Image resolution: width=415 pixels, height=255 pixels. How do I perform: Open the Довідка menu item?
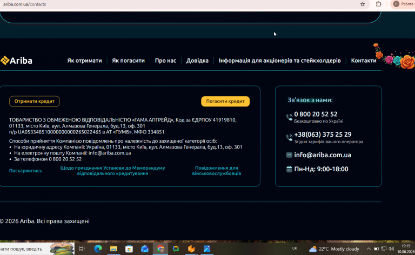(x=197, y=61)
